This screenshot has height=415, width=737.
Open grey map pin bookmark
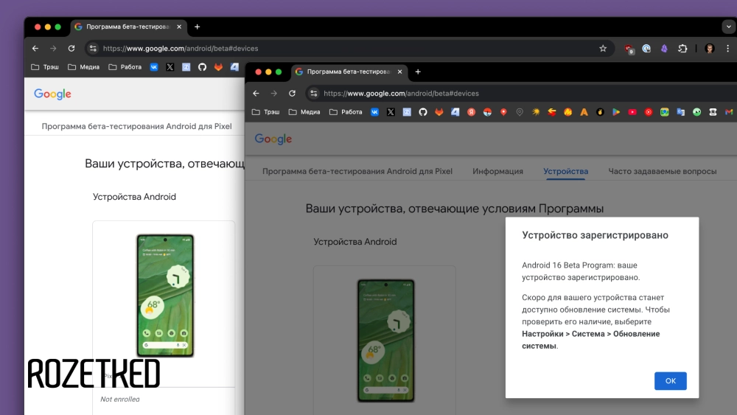coord(520,112)
